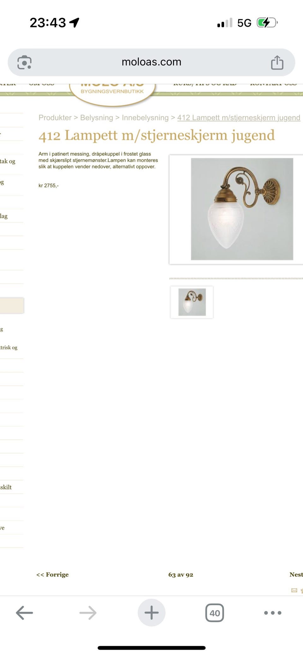
Task: Select highlighted sidebar category item
Action: (x=12, y=305)
